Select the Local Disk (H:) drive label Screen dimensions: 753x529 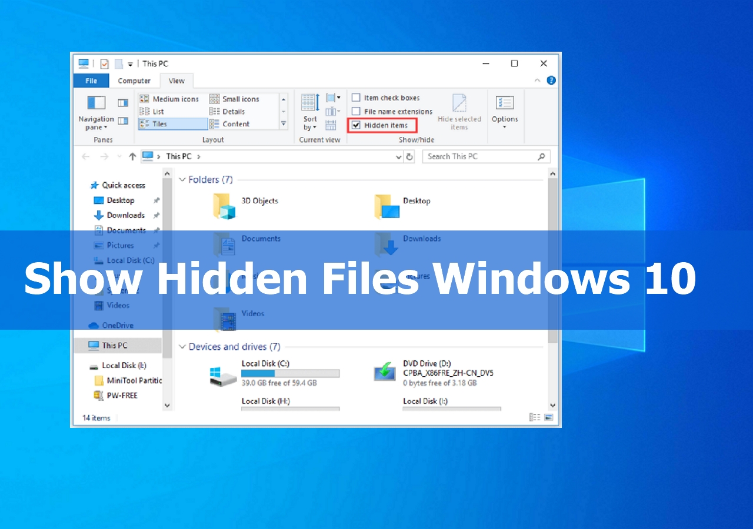pos(265,401)
